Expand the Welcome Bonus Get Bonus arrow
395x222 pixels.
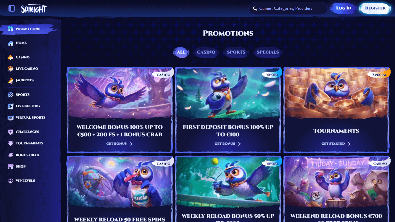[x=131, y=144]
